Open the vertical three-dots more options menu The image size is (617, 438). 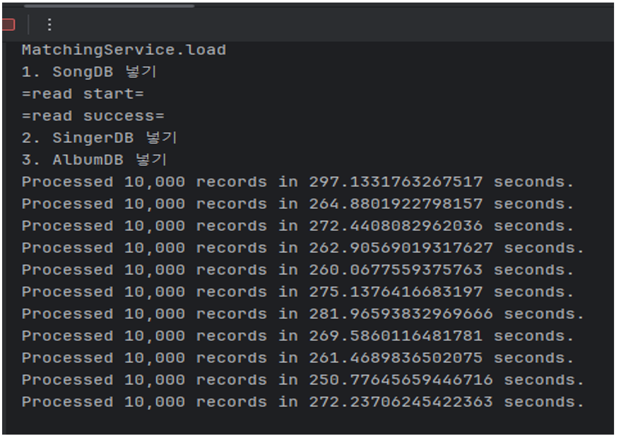click(50, 25)
